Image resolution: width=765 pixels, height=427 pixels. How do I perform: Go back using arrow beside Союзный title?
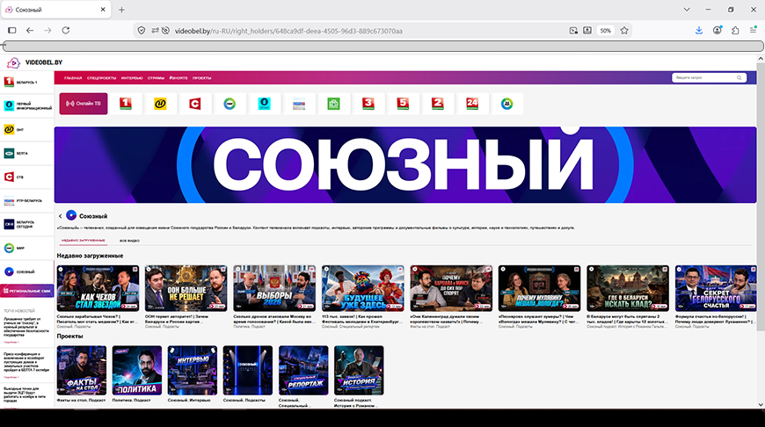(x=60, y=216)
